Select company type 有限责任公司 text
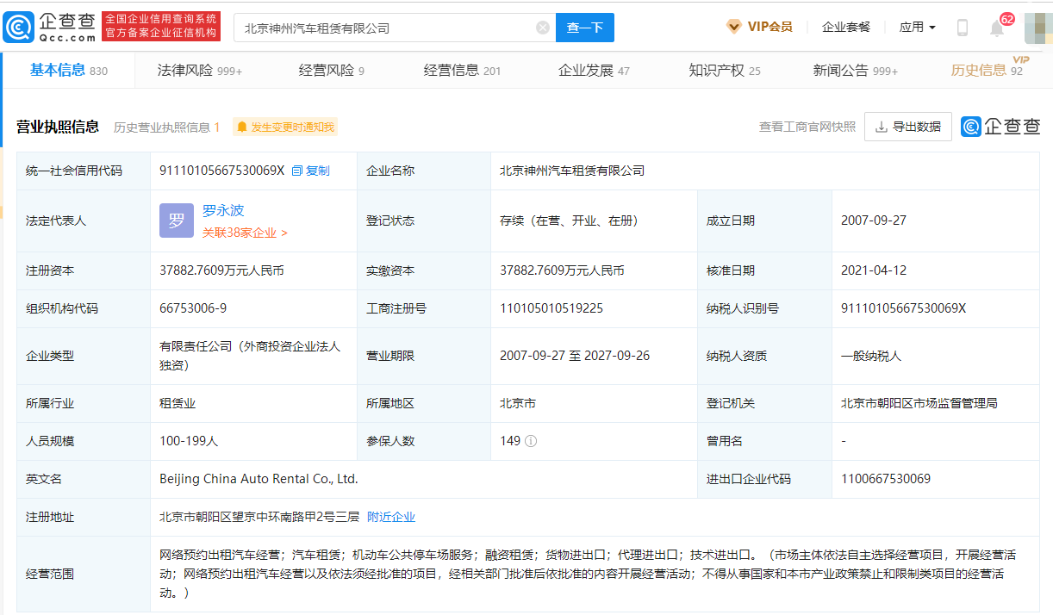Image resolution: width=1053 pixels, height=615 pixels. tap(250, 355)
